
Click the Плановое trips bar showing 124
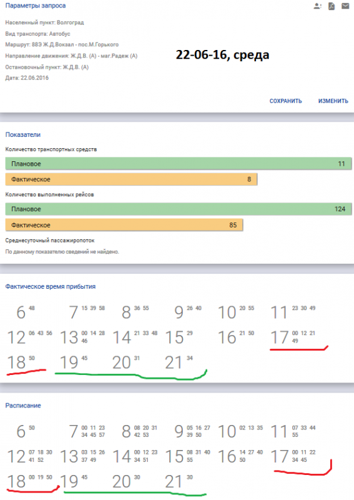pos(179,209)
